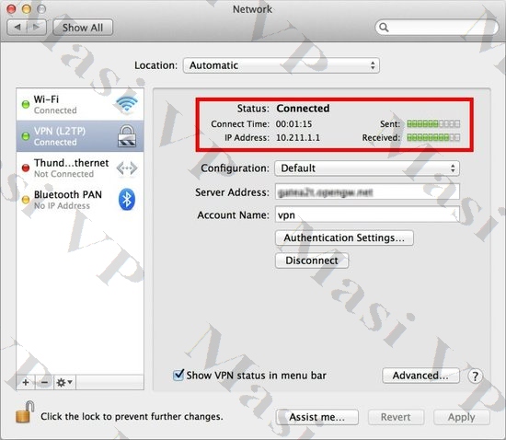Click the Wi-Fi signal icon in the sidebar
This screenshot has width=506, height=440.
(127, 104)
